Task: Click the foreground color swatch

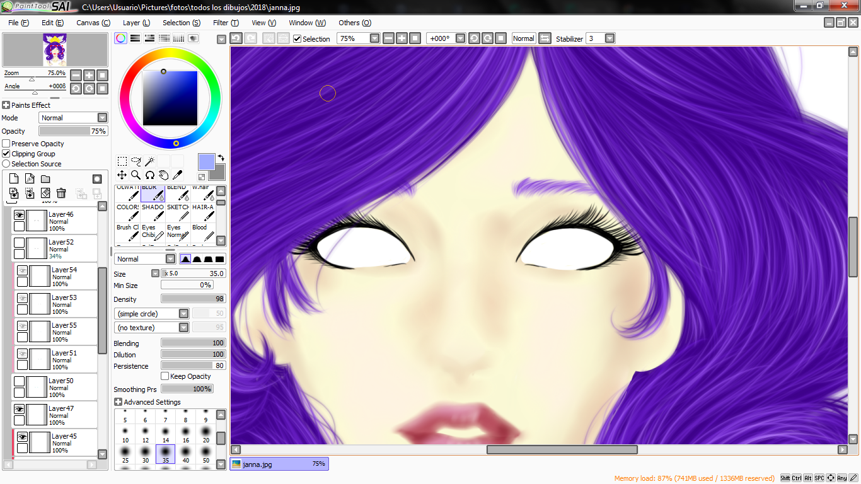Action: pos(207,162)
